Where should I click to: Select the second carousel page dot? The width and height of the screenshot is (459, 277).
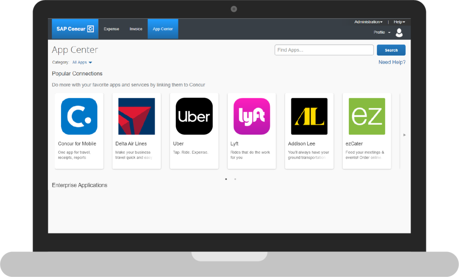click(235, 179)
